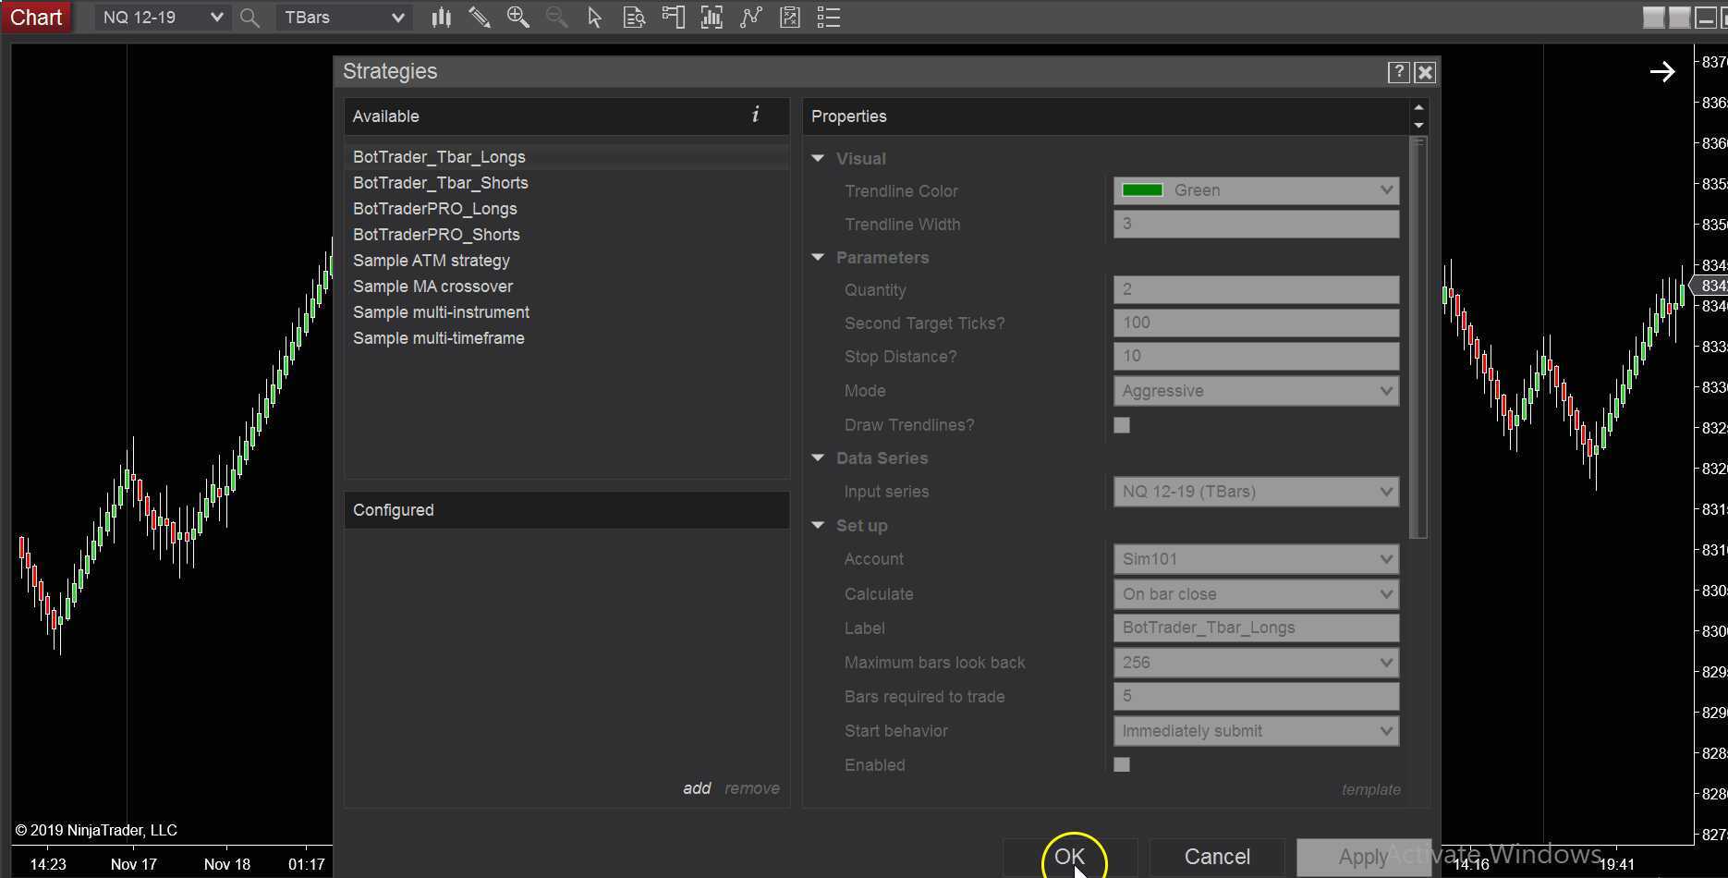This screenshot has width=1728, height=878.
Task: Open the Chart Trader icon
Action: 673,18
